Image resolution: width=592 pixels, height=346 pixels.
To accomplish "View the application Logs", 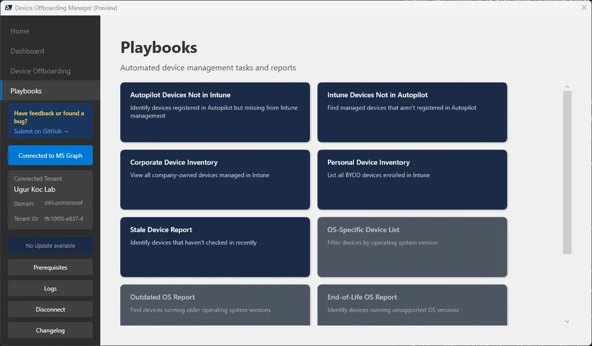I will [x=50, y=288].
